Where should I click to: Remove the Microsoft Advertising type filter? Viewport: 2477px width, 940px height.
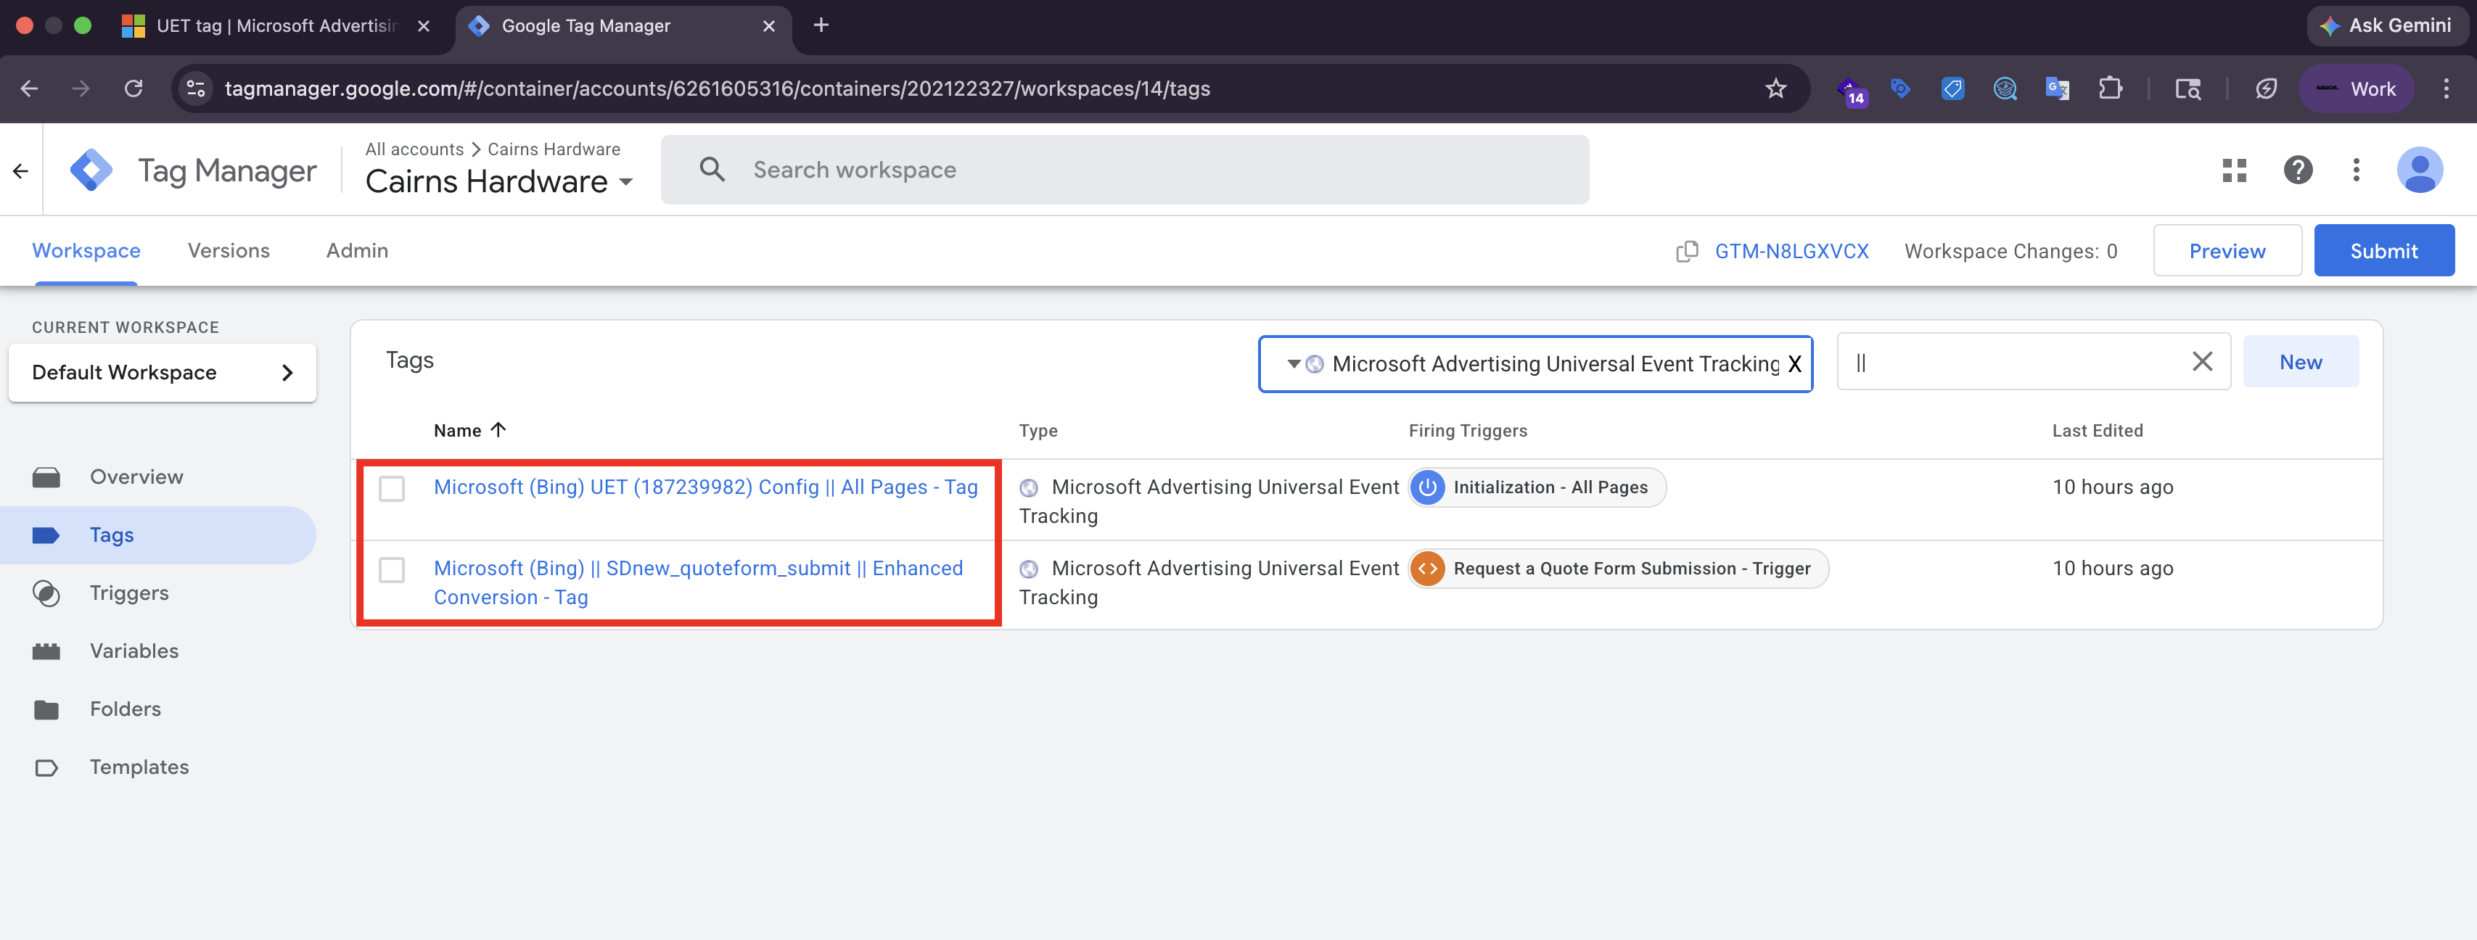(1794, 363)
